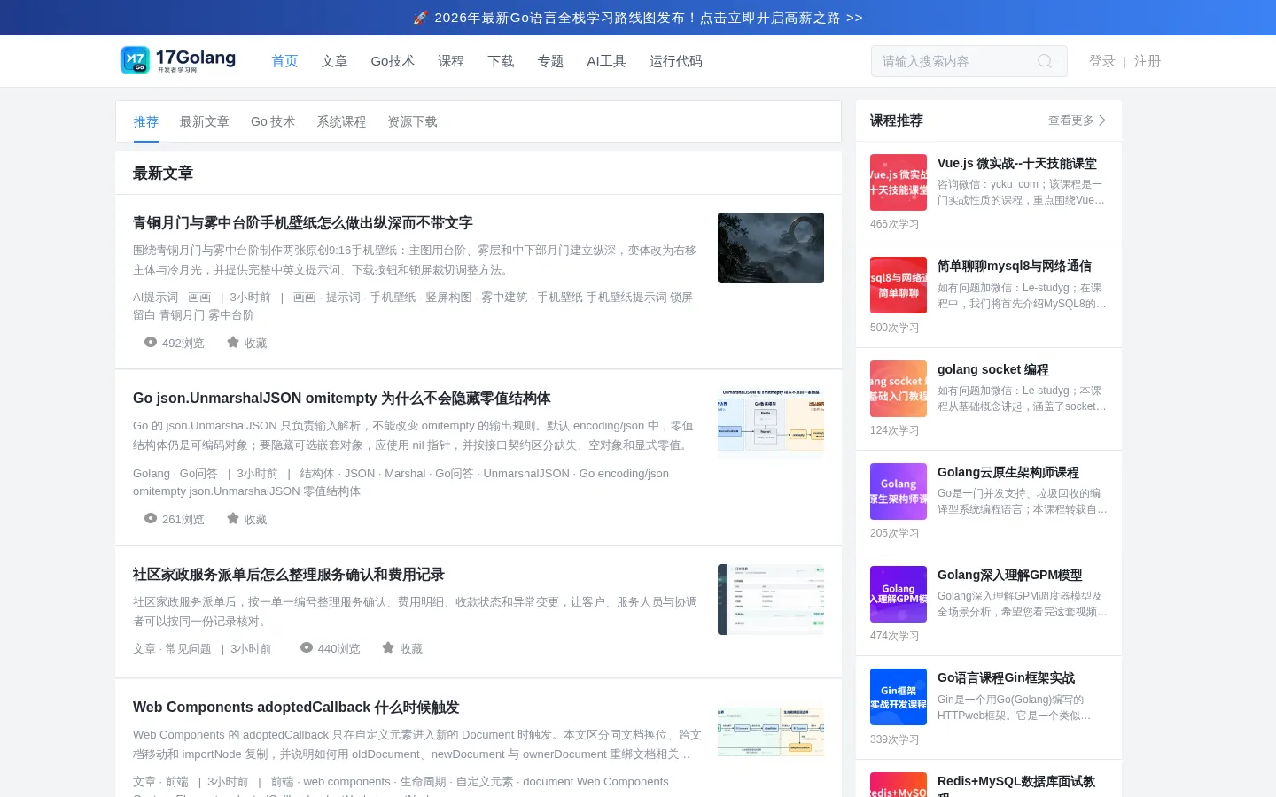Screen dimensions: 1276x797
Task: Open the 课程 navigation item
Action: (x=451, y=61)
